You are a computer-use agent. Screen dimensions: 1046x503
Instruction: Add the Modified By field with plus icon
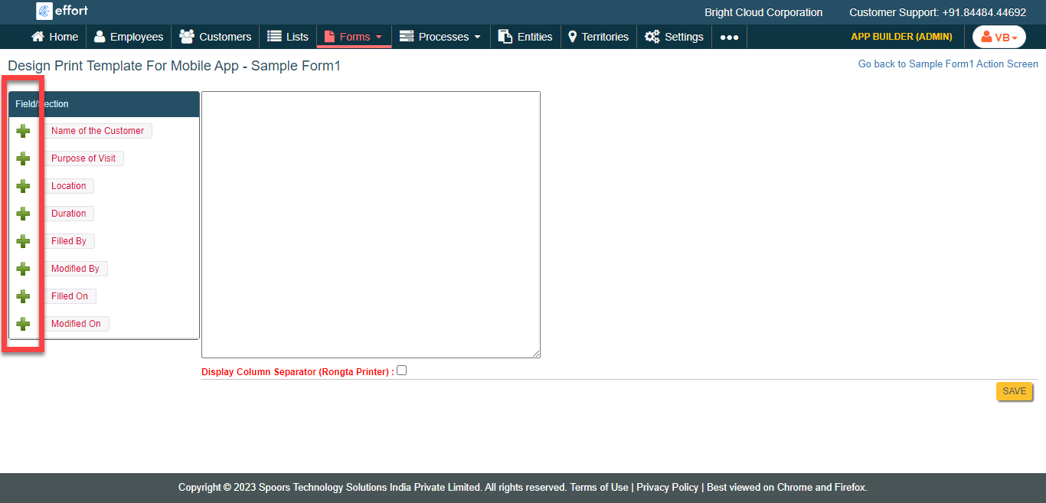[23, 269]
